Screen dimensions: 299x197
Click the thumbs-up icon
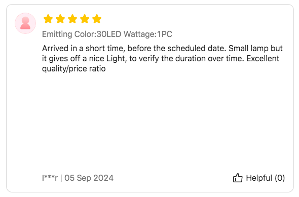point(238,178)
